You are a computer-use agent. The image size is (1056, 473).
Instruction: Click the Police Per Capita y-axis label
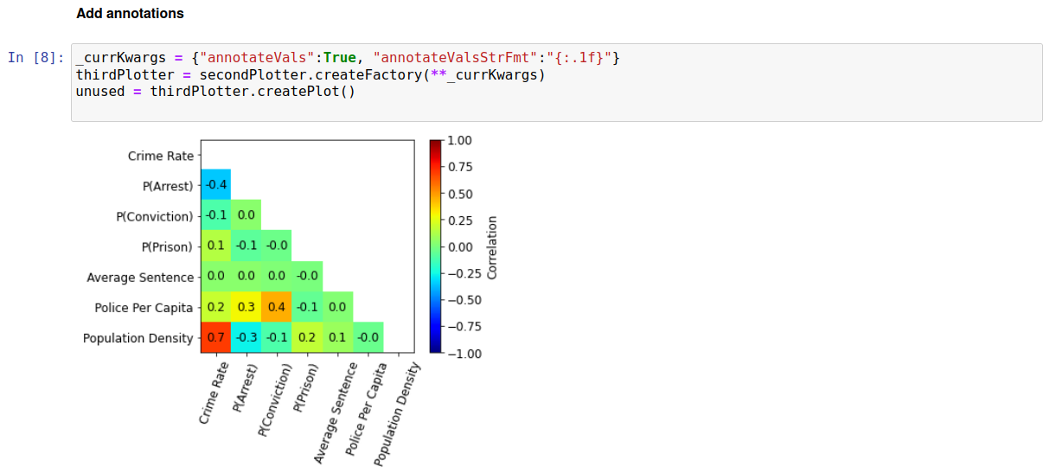[x=144, y=308]
